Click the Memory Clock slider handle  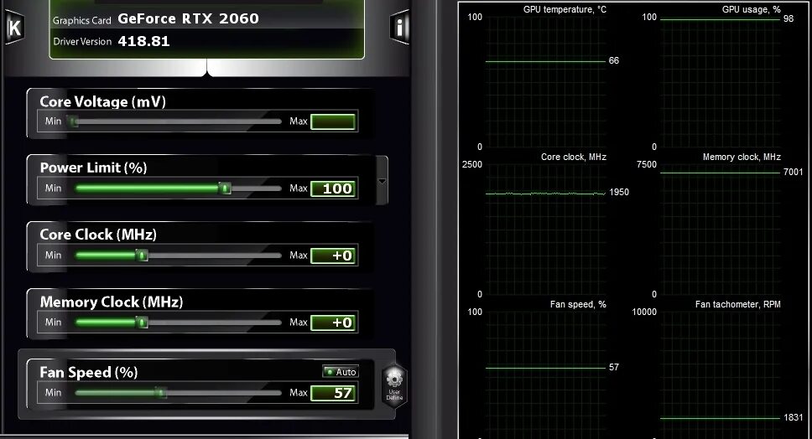point(142,323)
